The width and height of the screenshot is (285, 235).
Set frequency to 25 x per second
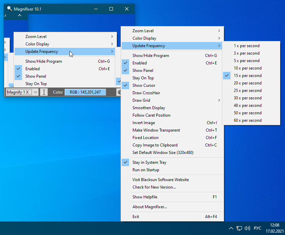[x=251, y=91]
